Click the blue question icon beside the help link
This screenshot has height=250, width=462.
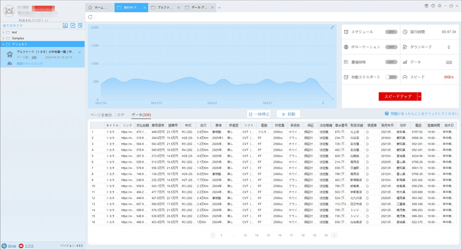[x=386, y=114]
